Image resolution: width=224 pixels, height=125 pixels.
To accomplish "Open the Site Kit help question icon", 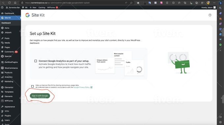I will point(210,15).
